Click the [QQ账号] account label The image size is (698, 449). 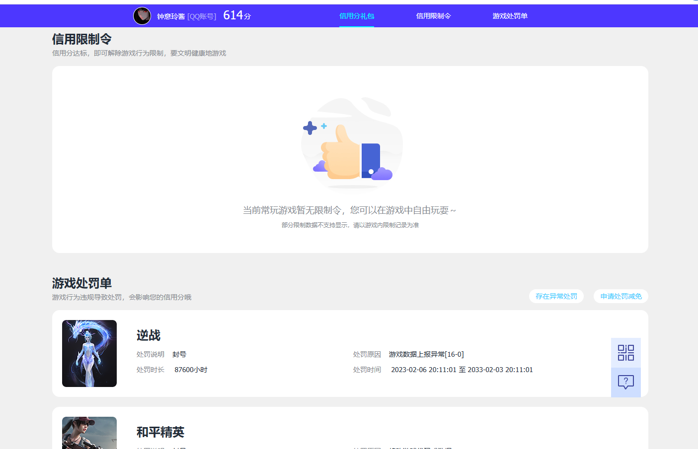[202, 15]
